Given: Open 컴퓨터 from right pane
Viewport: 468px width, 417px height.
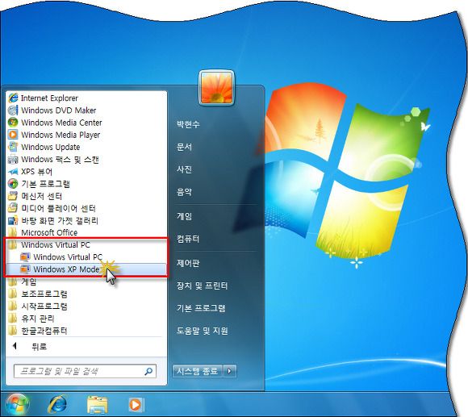Looking at the screenshot, I should tap(188, 239).
